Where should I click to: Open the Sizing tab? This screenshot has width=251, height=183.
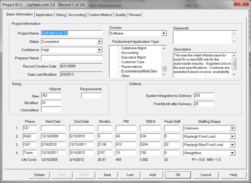(x=61, y=15)
